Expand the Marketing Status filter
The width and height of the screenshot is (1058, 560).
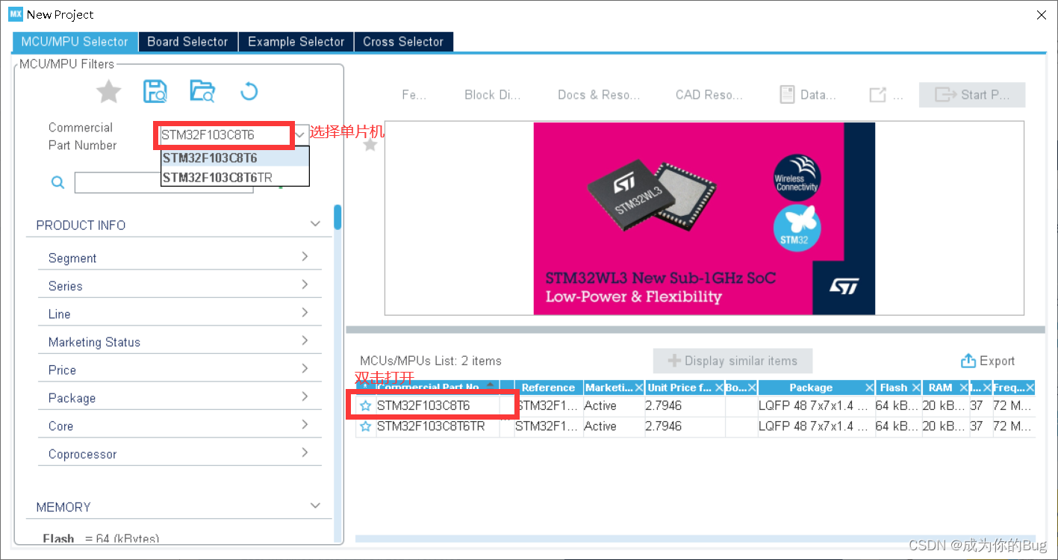click(x=305, y=340)
